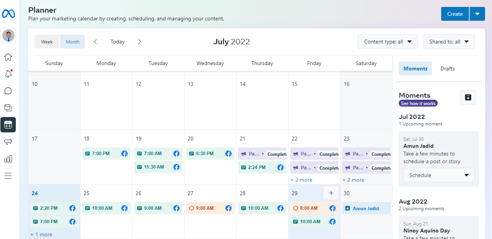Screen dimensions: 492x239
Task: Open the Create button dropdown arrow
Action: 477,14
